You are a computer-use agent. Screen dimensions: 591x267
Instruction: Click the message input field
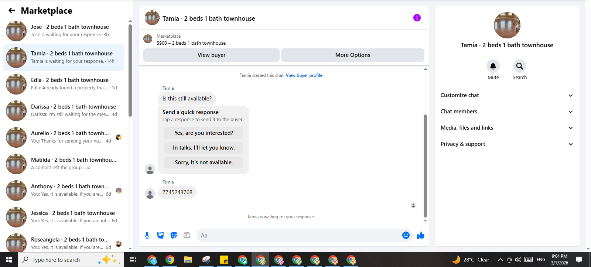click(x=299, y=235)
